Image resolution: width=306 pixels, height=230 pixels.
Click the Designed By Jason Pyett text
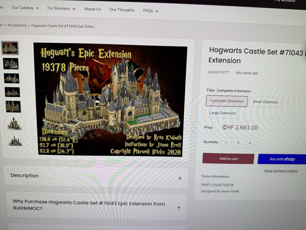tap(220, 191)
